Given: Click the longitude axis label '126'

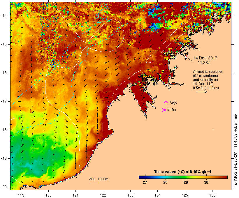Looking at the screenshot, I should click(x=212, y=195).
